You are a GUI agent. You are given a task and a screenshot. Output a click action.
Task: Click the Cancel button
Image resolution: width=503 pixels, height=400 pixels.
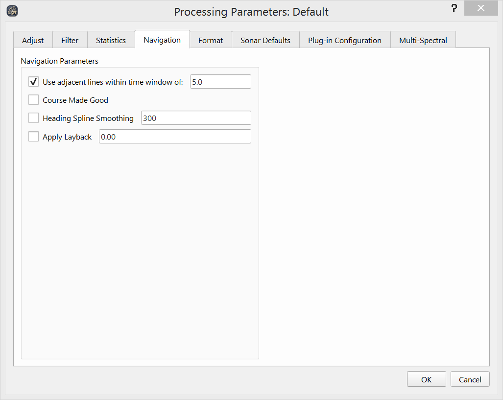[x=470, y=379]
